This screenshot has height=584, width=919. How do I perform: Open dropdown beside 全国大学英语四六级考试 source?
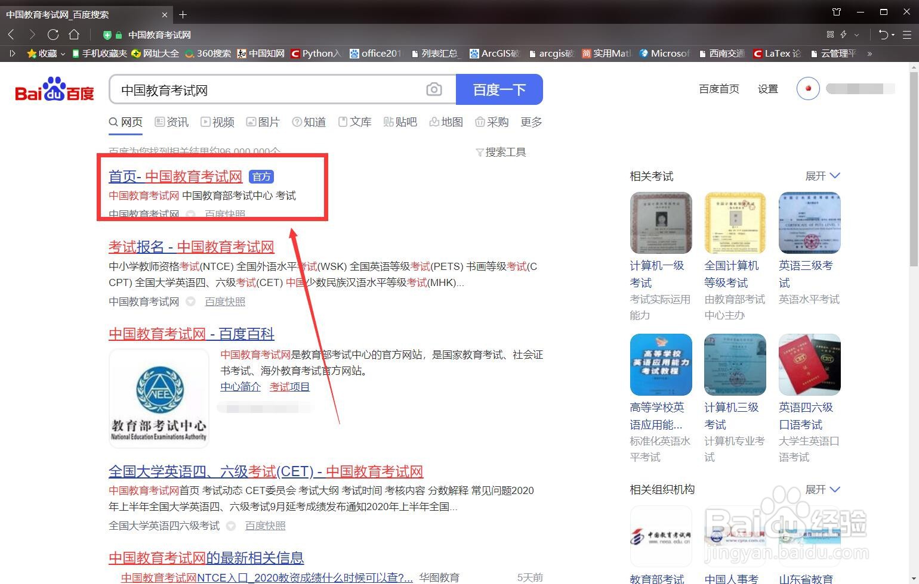[231, 526]
